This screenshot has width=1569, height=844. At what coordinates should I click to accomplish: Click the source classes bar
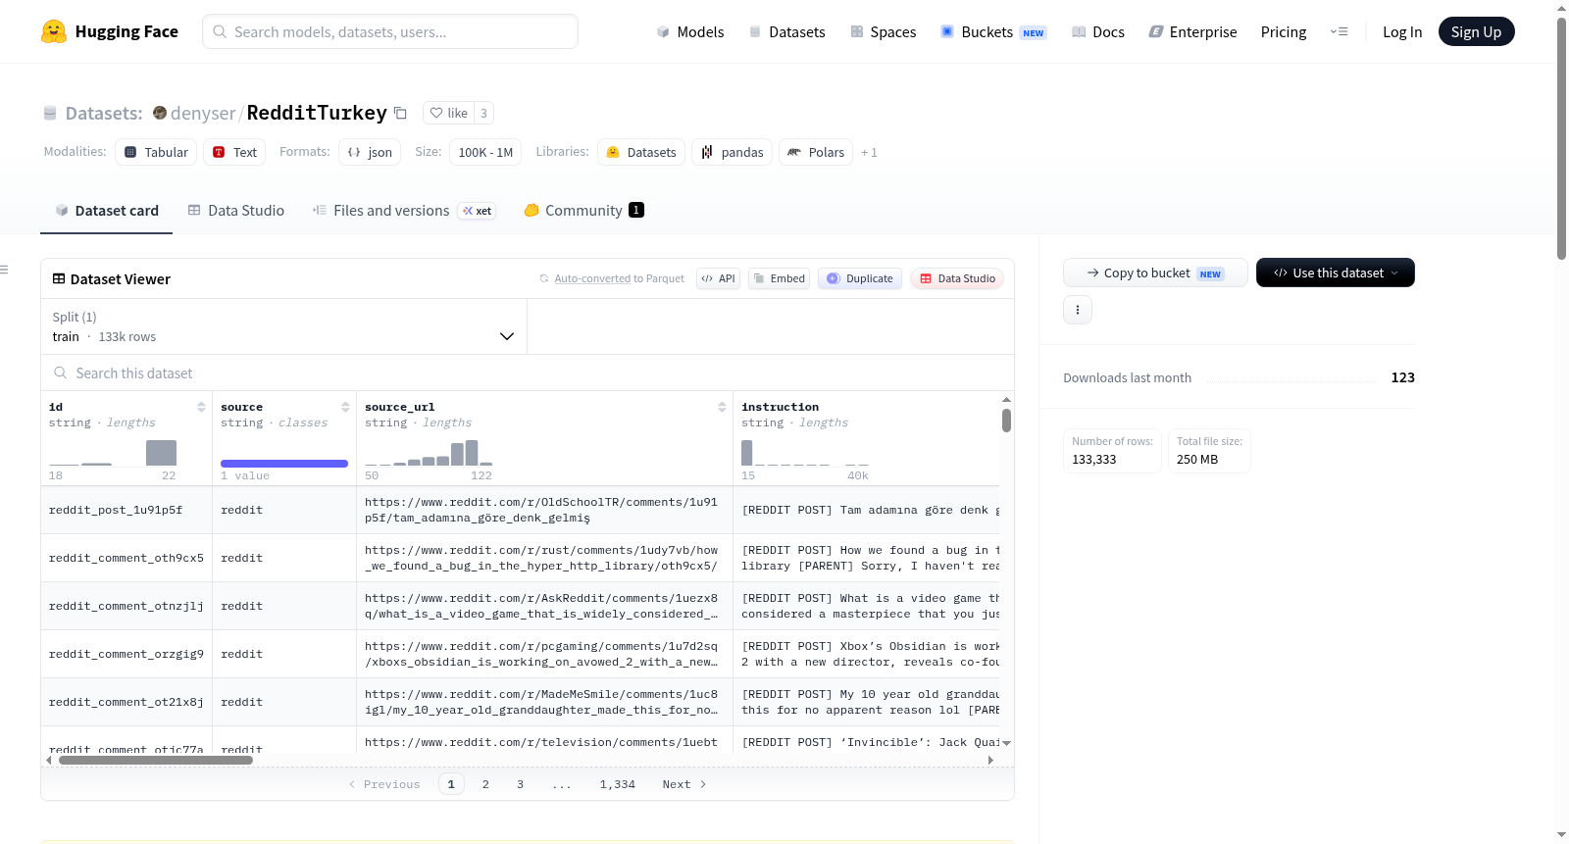pyautogui.click(x=284, y=464)
